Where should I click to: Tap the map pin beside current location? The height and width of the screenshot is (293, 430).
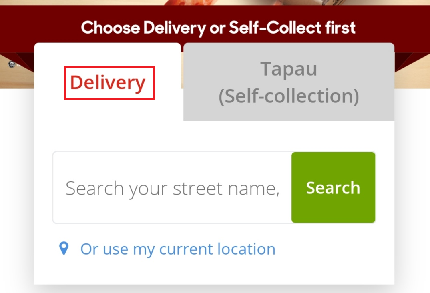pos(64,249)
